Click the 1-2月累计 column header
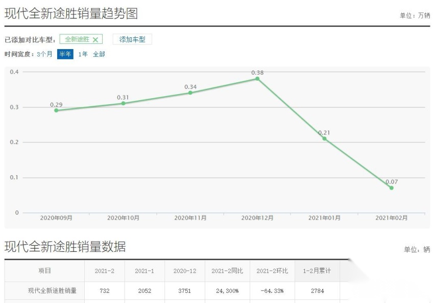Screen dimensions: 435x303 click(x=317, y=271)
